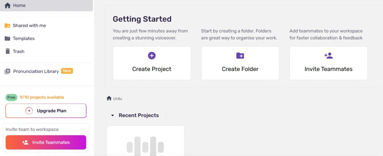Click the Invite Teammates person-plus icon
The image size is (383, 156).
pyautogui.click(x=328, y=56)
